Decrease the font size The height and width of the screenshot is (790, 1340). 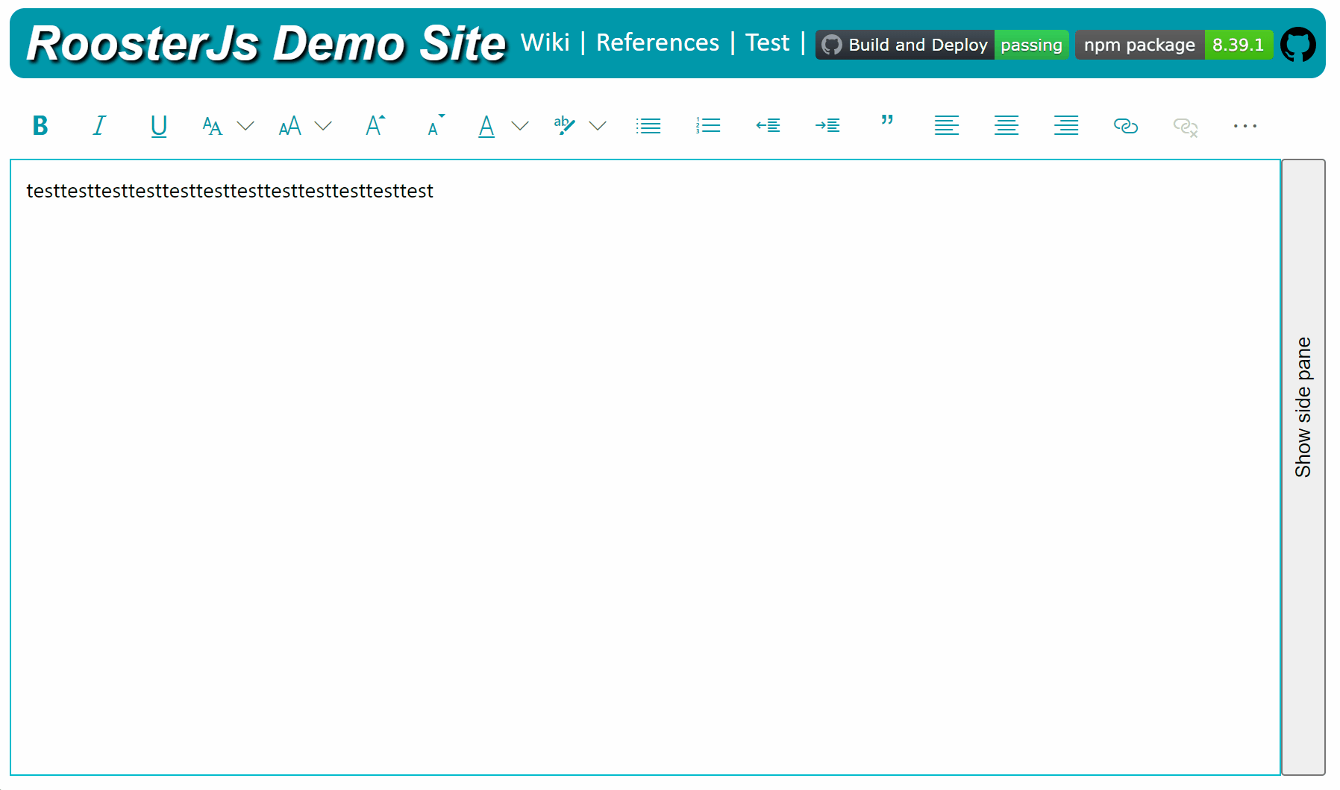click(434, 125)
